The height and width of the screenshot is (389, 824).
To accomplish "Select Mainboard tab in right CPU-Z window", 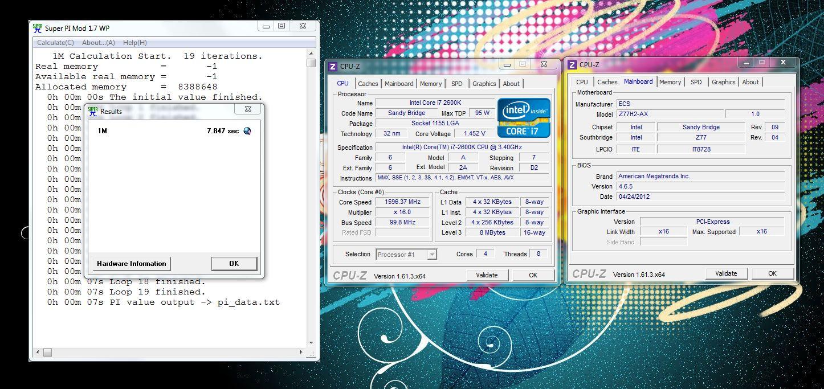I will [638, 81].
